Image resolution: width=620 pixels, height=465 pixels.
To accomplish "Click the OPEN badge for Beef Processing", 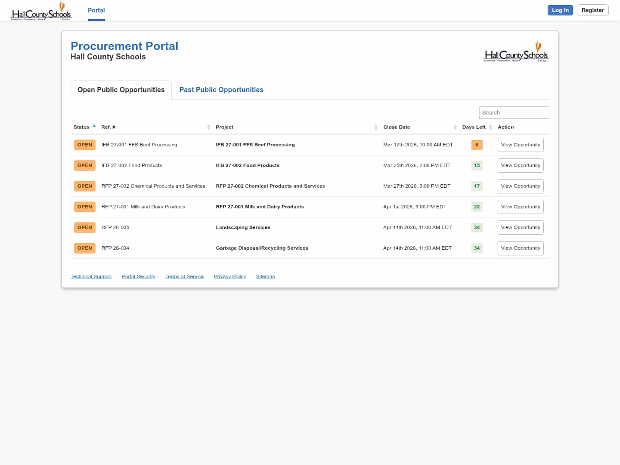I will coord(84,145).
